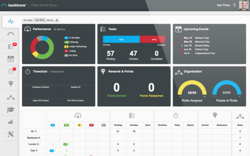Click the Performance donut chart
This screenshot has width=250, height=156.
[x=42, y=47]
